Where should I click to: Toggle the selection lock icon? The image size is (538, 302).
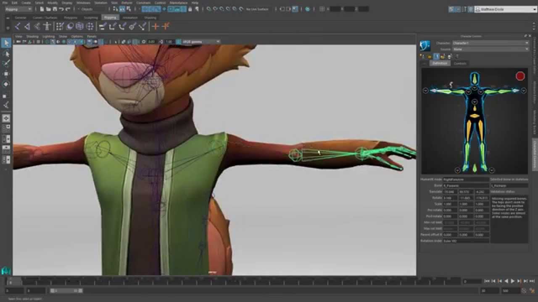(x=190, y=9)
